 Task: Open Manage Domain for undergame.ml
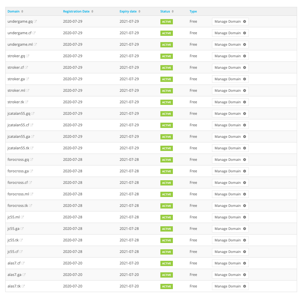[x=230, y=44]
